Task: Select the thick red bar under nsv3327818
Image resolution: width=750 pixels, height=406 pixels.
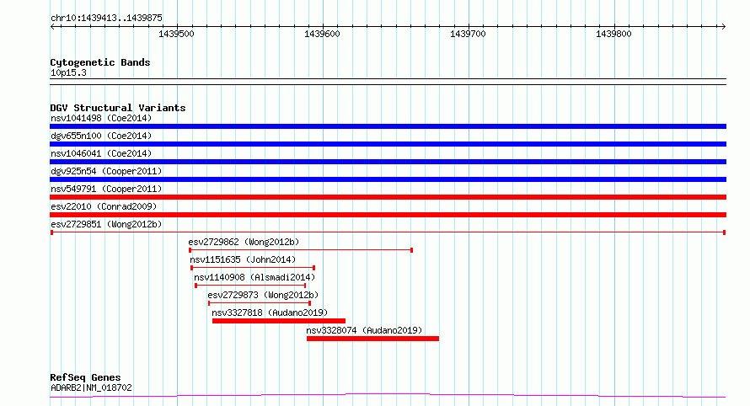Action: 279,321
